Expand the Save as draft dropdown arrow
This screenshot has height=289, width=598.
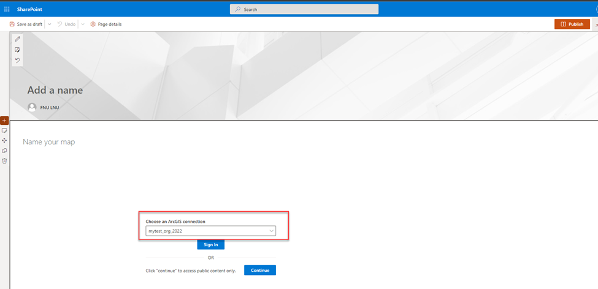click(x=50, y=24)
